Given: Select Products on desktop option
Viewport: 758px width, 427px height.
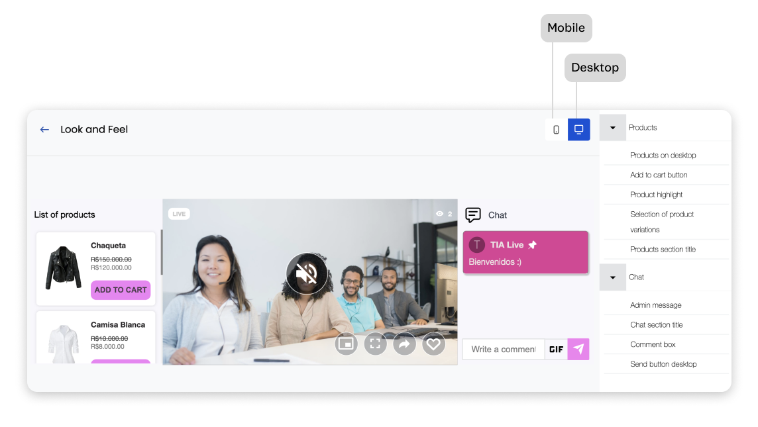Looking at the screenshot, I should (x=663, y=156).
